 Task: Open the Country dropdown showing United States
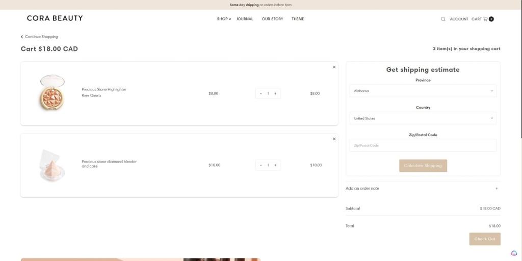(x=423, y=118)
